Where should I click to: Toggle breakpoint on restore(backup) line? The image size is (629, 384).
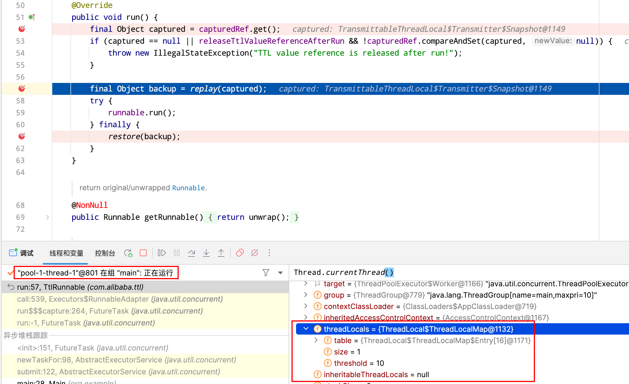22,136
